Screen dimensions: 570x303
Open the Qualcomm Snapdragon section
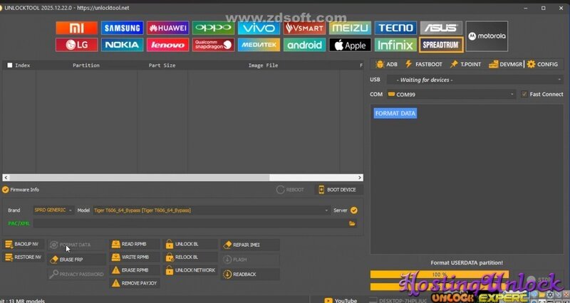pyautogui.click(x=212, y=45)
